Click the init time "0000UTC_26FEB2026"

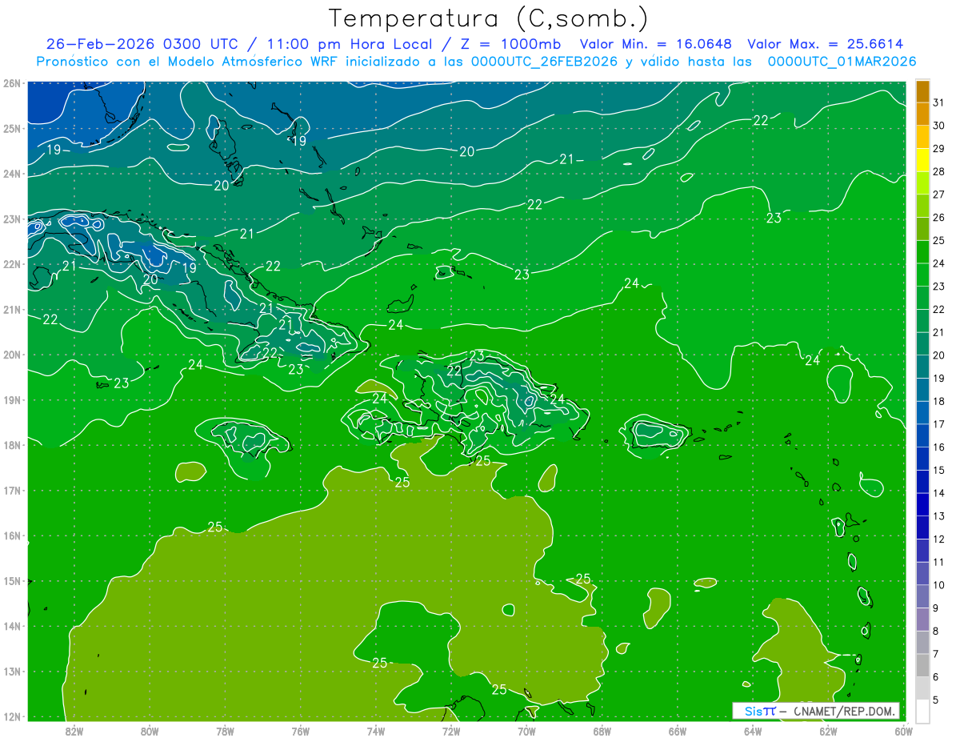[544, 62]
